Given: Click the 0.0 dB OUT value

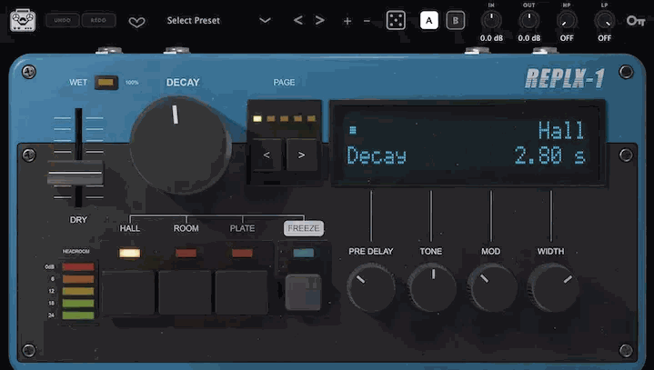Looking at the screenshot, I should pyautogui.click(x=528, y=38).
